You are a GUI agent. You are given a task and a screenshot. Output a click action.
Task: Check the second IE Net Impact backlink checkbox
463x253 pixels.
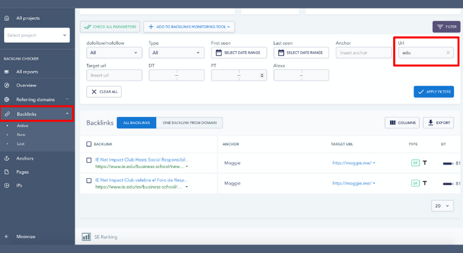pyautogui.click(x=89, y=180)
